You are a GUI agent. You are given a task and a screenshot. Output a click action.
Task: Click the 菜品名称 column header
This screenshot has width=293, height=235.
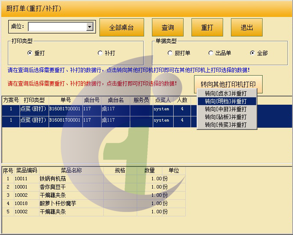[x=71, y=171]
